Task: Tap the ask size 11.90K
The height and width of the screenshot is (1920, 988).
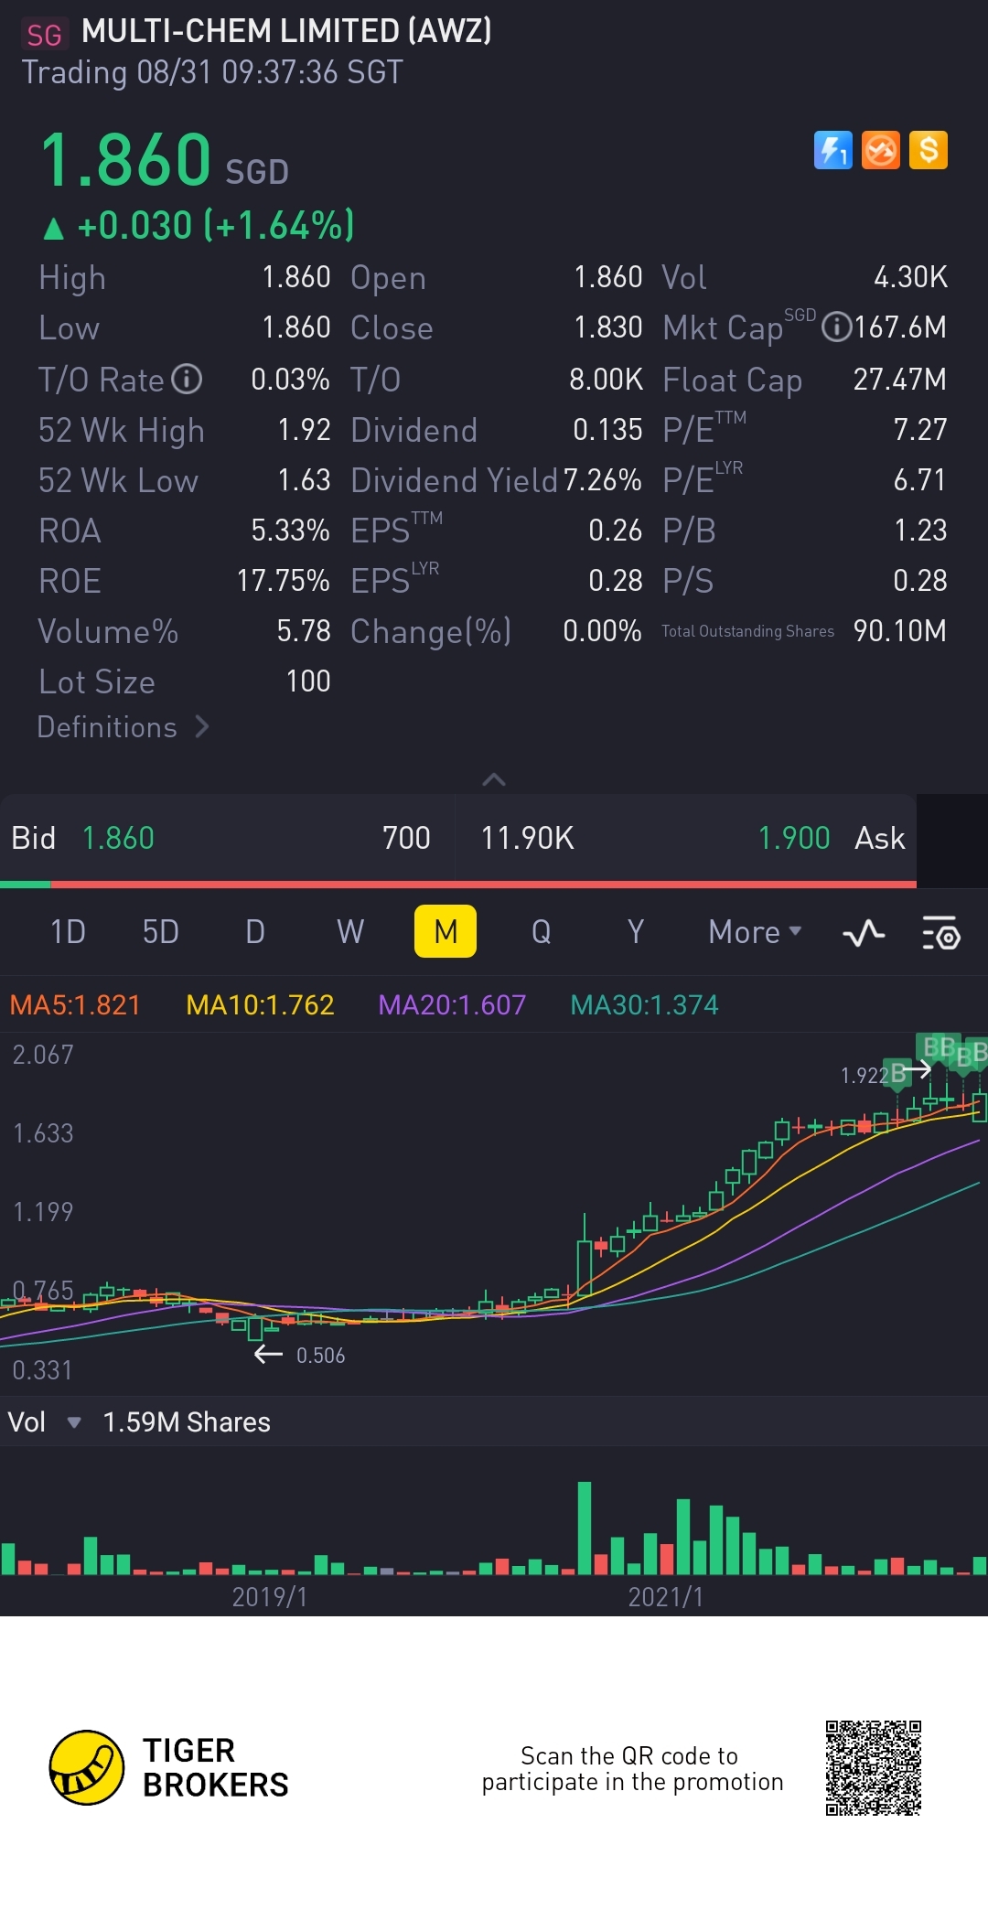Action: pyautogui.click(x=528, y=838)
